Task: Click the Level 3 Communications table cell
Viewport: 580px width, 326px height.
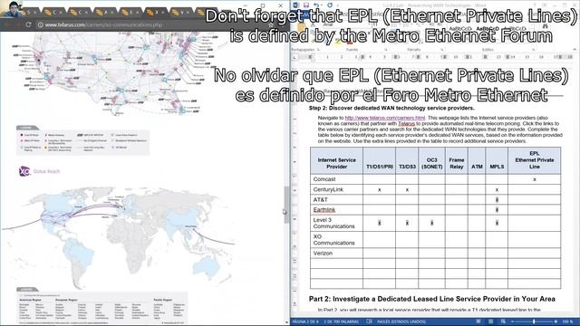Action: tap(336, 224)
